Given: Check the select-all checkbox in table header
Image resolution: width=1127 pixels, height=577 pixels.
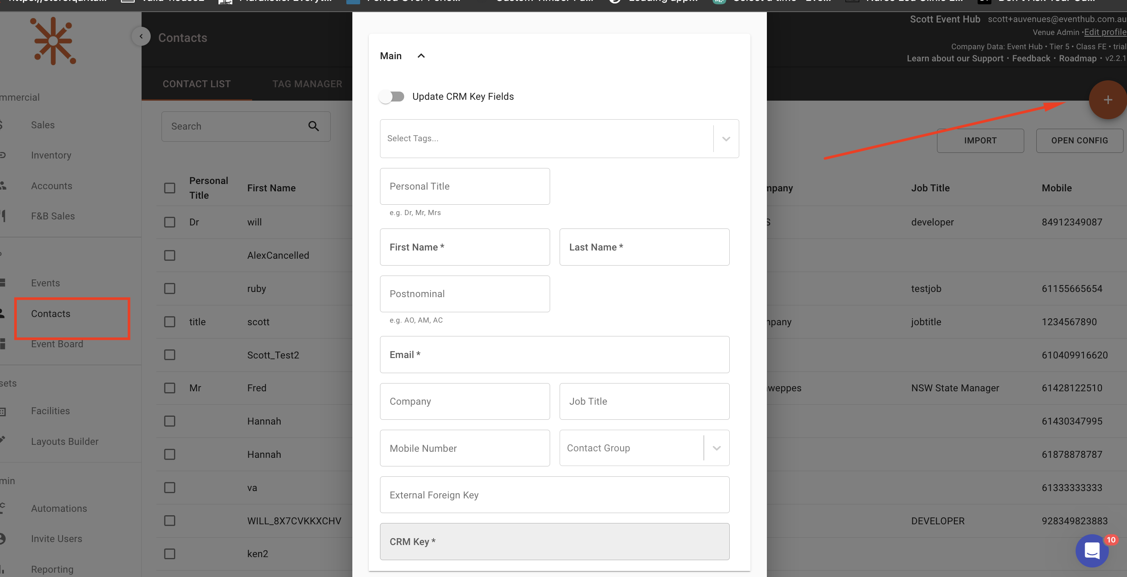Looking at the screenshot, I should 170,188.
